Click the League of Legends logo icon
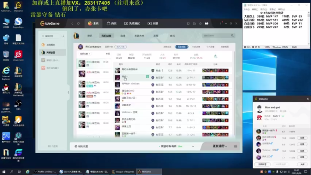This screenshot has height=175, width=311. click(76, 36)
